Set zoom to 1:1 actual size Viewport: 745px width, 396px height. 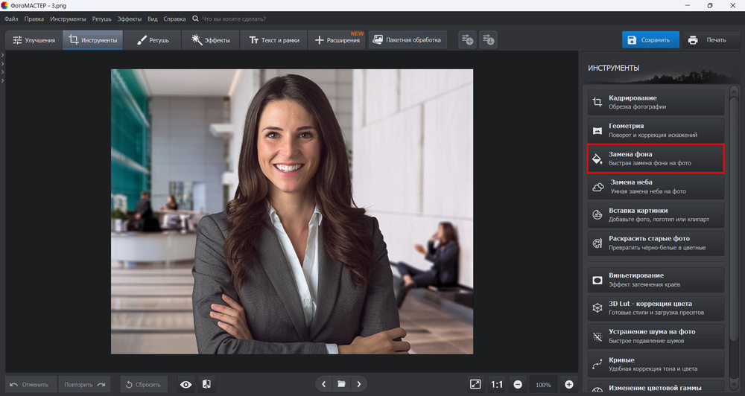497,384
